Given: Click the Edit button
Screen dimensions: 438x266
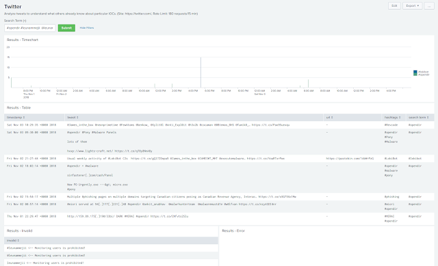Looking at the screenshot, I should click(394, 5).
